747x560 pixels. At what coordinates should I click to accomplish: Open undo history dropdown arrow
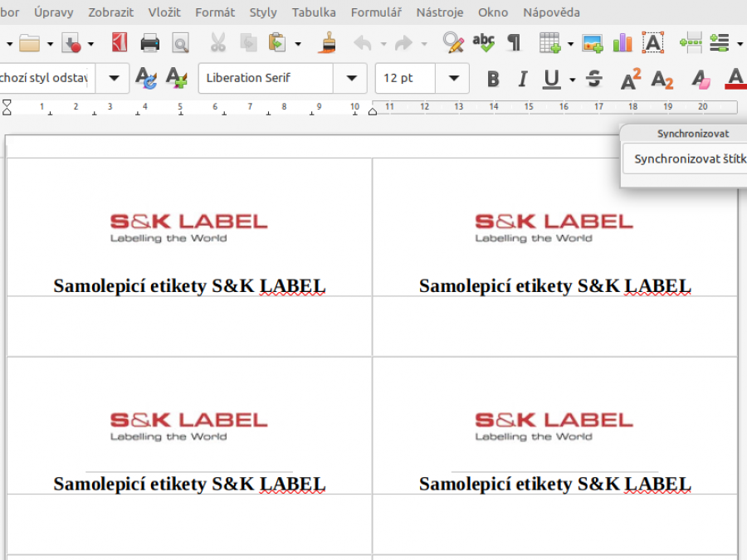(383, 44)
